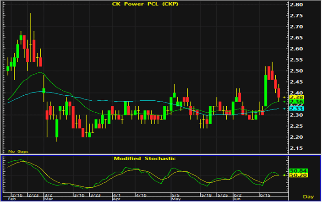
Task: Click the 5/18 date marker
Action: click(207, 195)
